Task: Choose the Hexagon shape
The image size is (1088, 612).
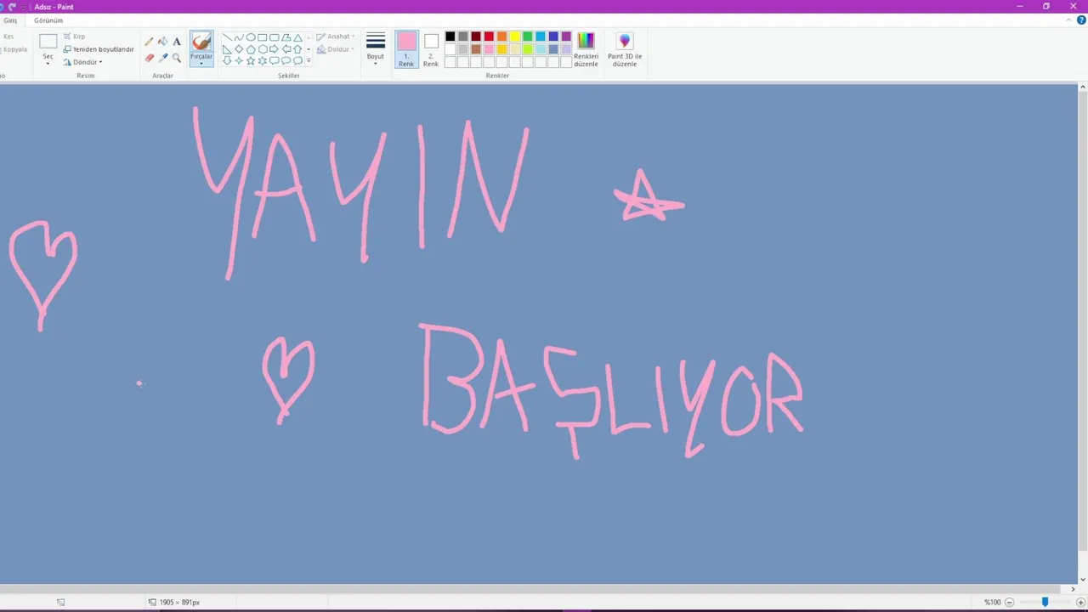Action: (x=263, y=49)
